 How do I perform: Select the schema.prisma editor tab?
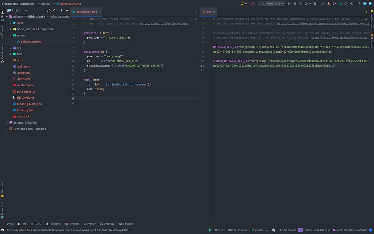click(x=87, y=12)
